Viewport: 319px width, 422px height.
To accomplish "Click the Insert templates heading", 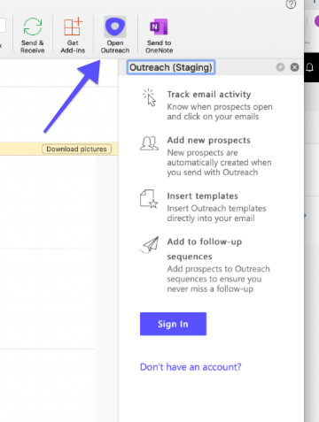I will pos(202,196).
